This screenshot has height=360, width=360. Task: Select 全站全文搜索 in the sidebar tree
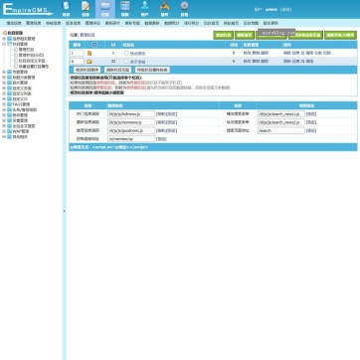click(24, 126)
